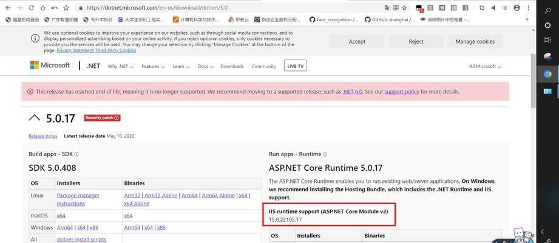Download macOS x64 installer
Image resolution: width=559 pixels, height=243 pixels.
(x=61, y=216)
